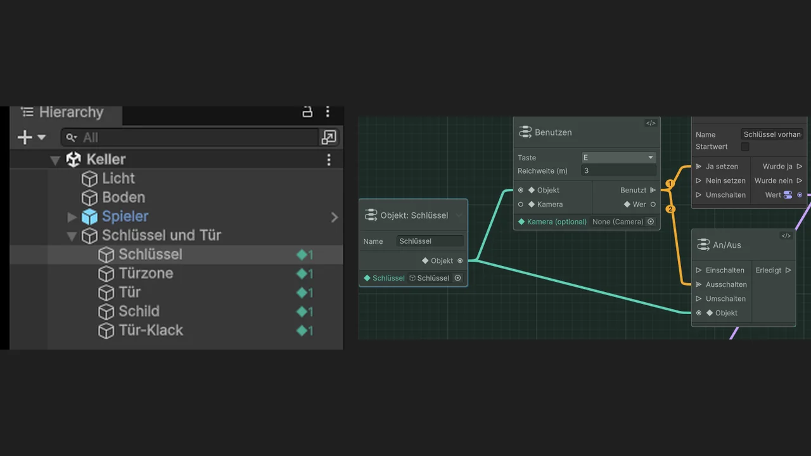Click the Benutzen node header icon
Image resolution: width=811 pixels, height=456 pixels.
tap(525, 132)
